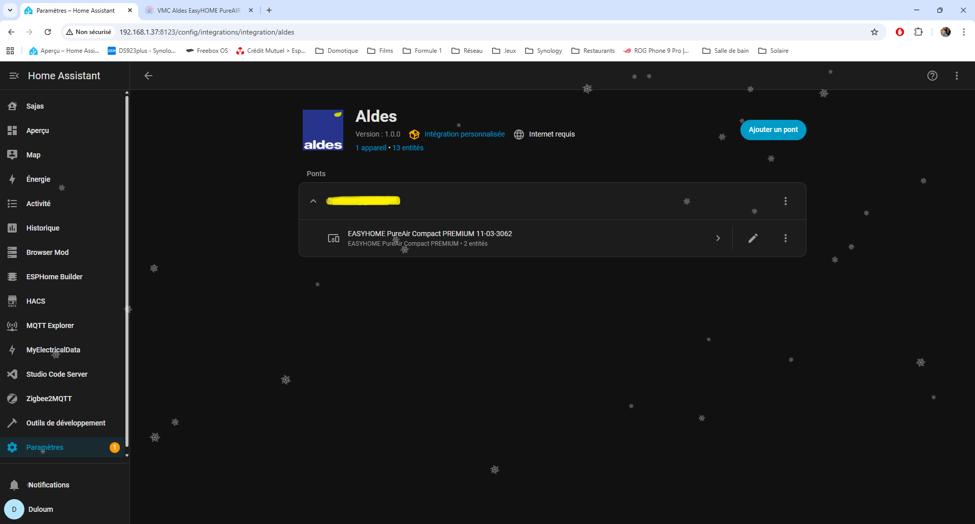Close the Paramètres – Home Assistant tab

tap(130, 10)
